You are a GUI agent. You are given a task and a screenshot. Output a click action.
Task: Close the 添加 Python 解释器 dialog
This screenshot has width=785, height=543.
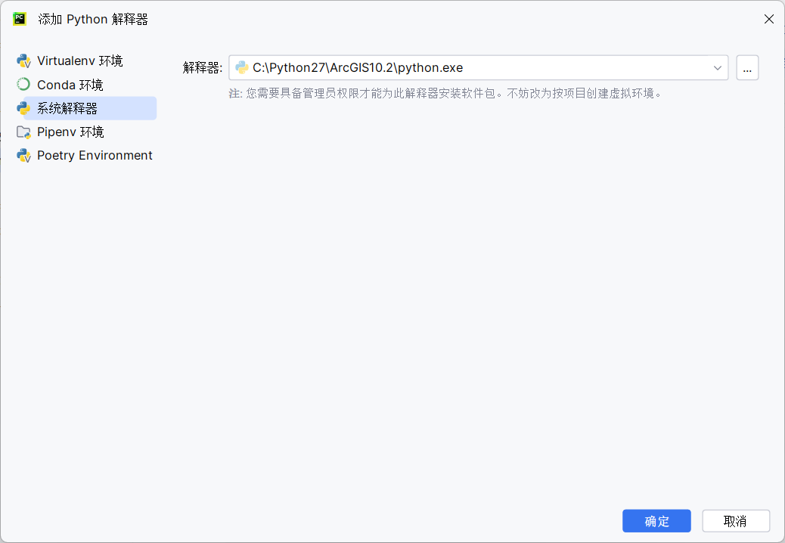pos(769,19)
